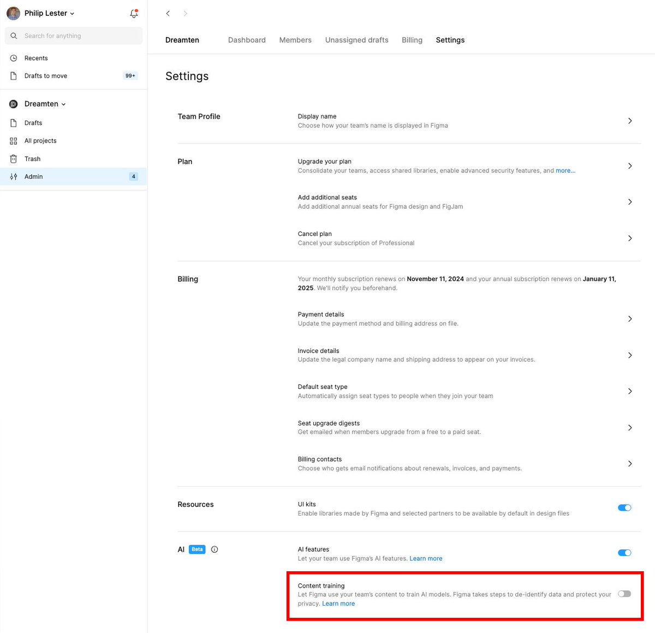This screenshot has height=633, width=655.
Task: Click the Display name setting text
Action: [x=317, y=116]
